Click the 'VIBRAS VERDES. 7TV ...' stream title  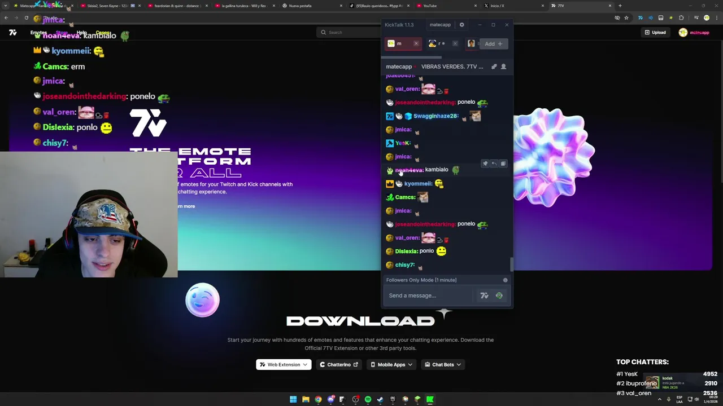tap(452, 67)
